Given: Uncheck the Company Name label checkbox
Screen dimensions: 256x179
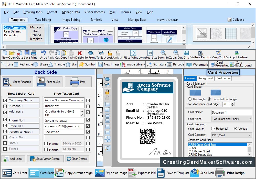Looking at the screenshot, I should [5, 100].
